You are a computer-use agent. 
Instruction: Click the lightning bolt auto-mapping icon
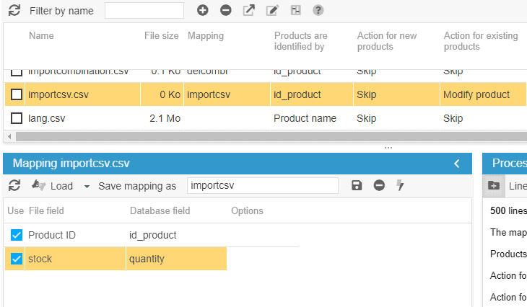(x=401, y=186)
